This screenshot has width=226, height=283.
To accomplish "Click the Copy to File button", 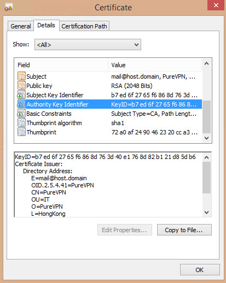I will [x=184, y=230].
